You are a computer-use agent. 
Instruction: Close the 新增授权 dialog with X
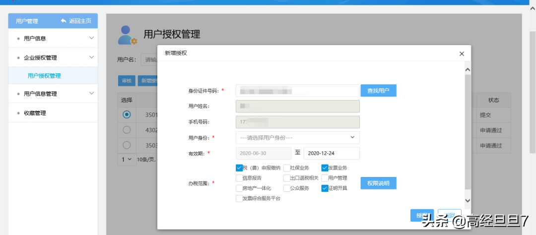coord(462,54)
